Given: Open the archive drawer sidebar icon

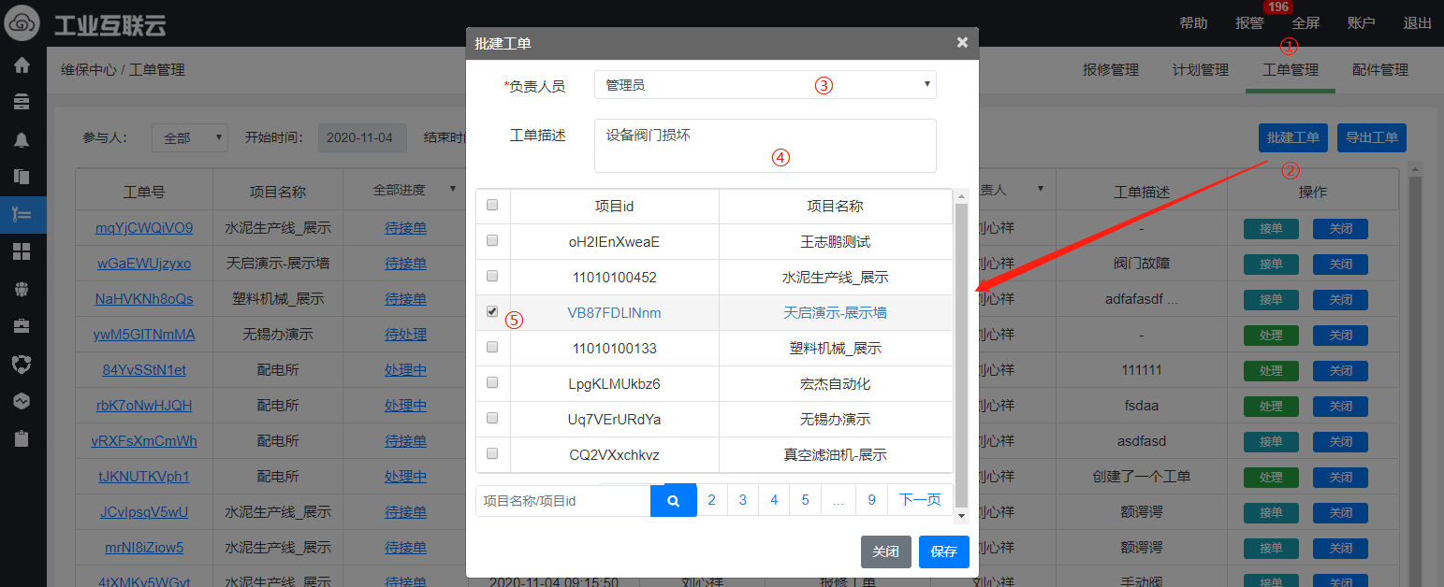Looking at the screenshot, I should 22,101.
